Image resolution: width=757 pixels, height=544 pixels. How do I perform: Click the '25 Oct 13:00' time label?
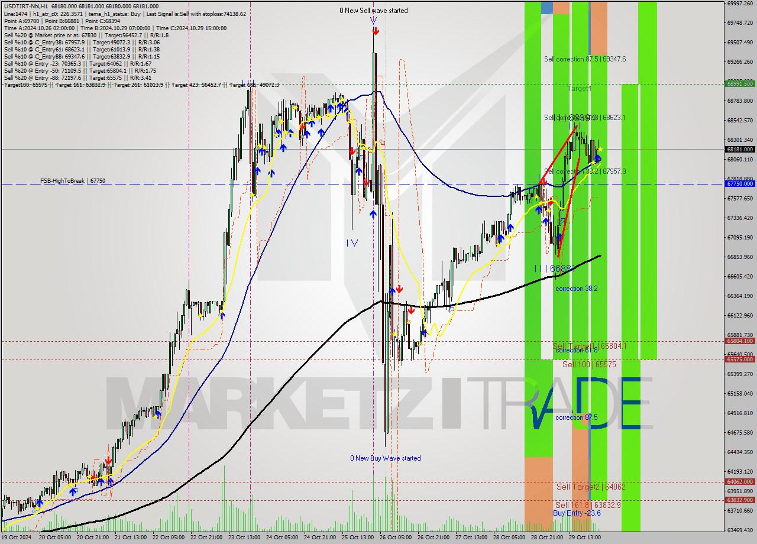pos(357,537)
